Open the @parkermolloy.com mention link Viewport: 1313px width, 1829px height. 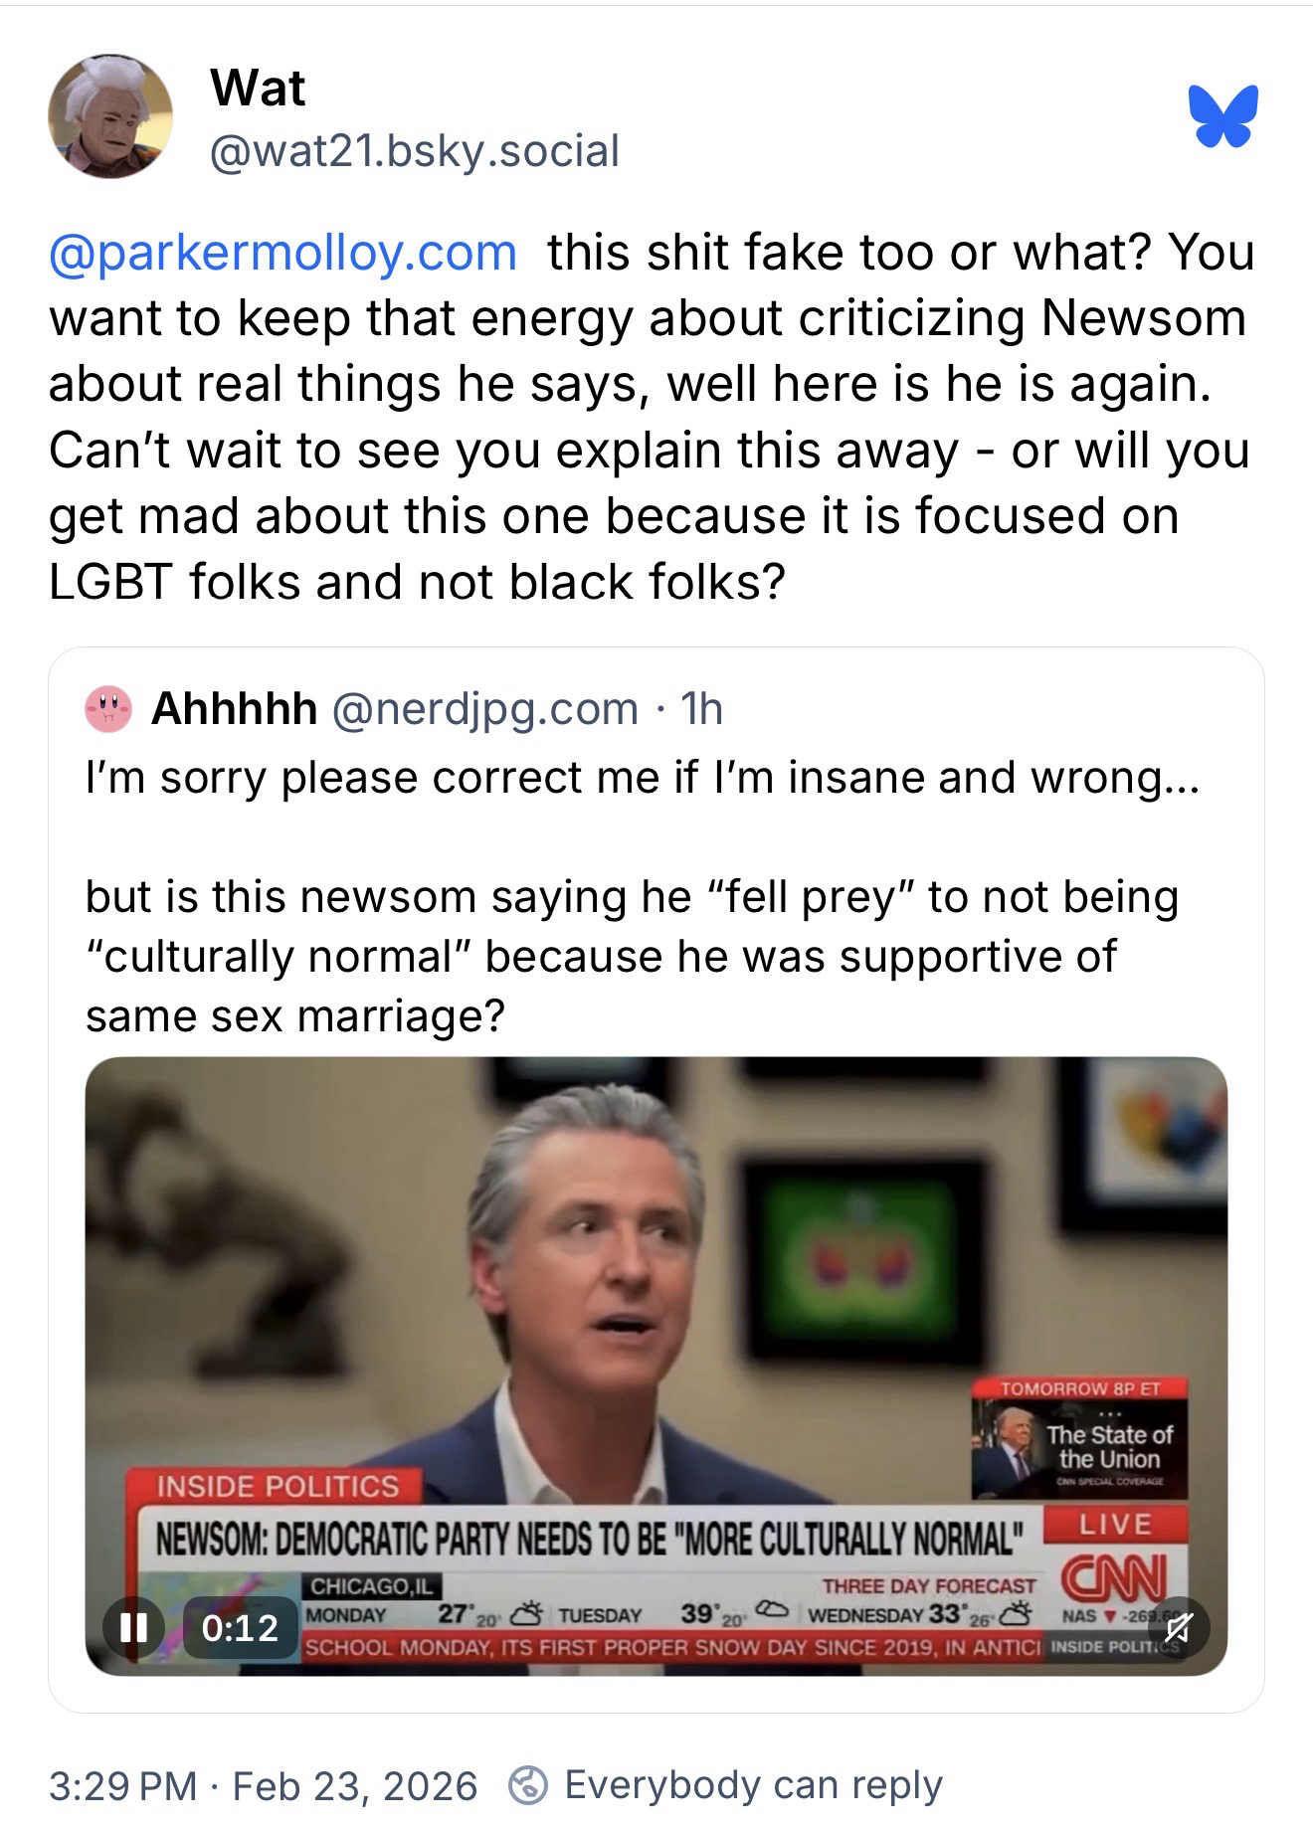[x=282, y=252]
